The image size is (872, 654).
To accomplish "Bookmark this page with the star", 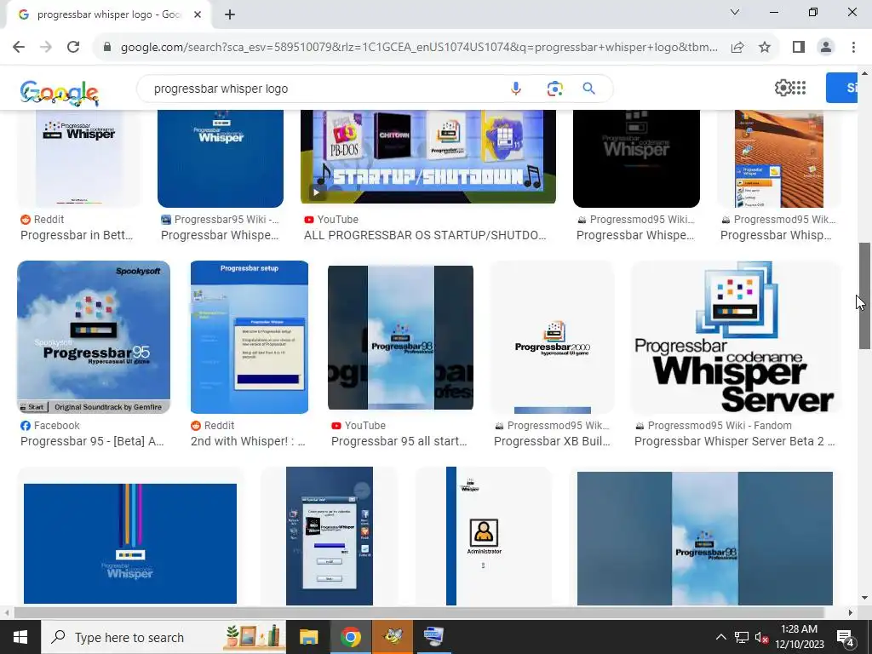I will 765,48.
